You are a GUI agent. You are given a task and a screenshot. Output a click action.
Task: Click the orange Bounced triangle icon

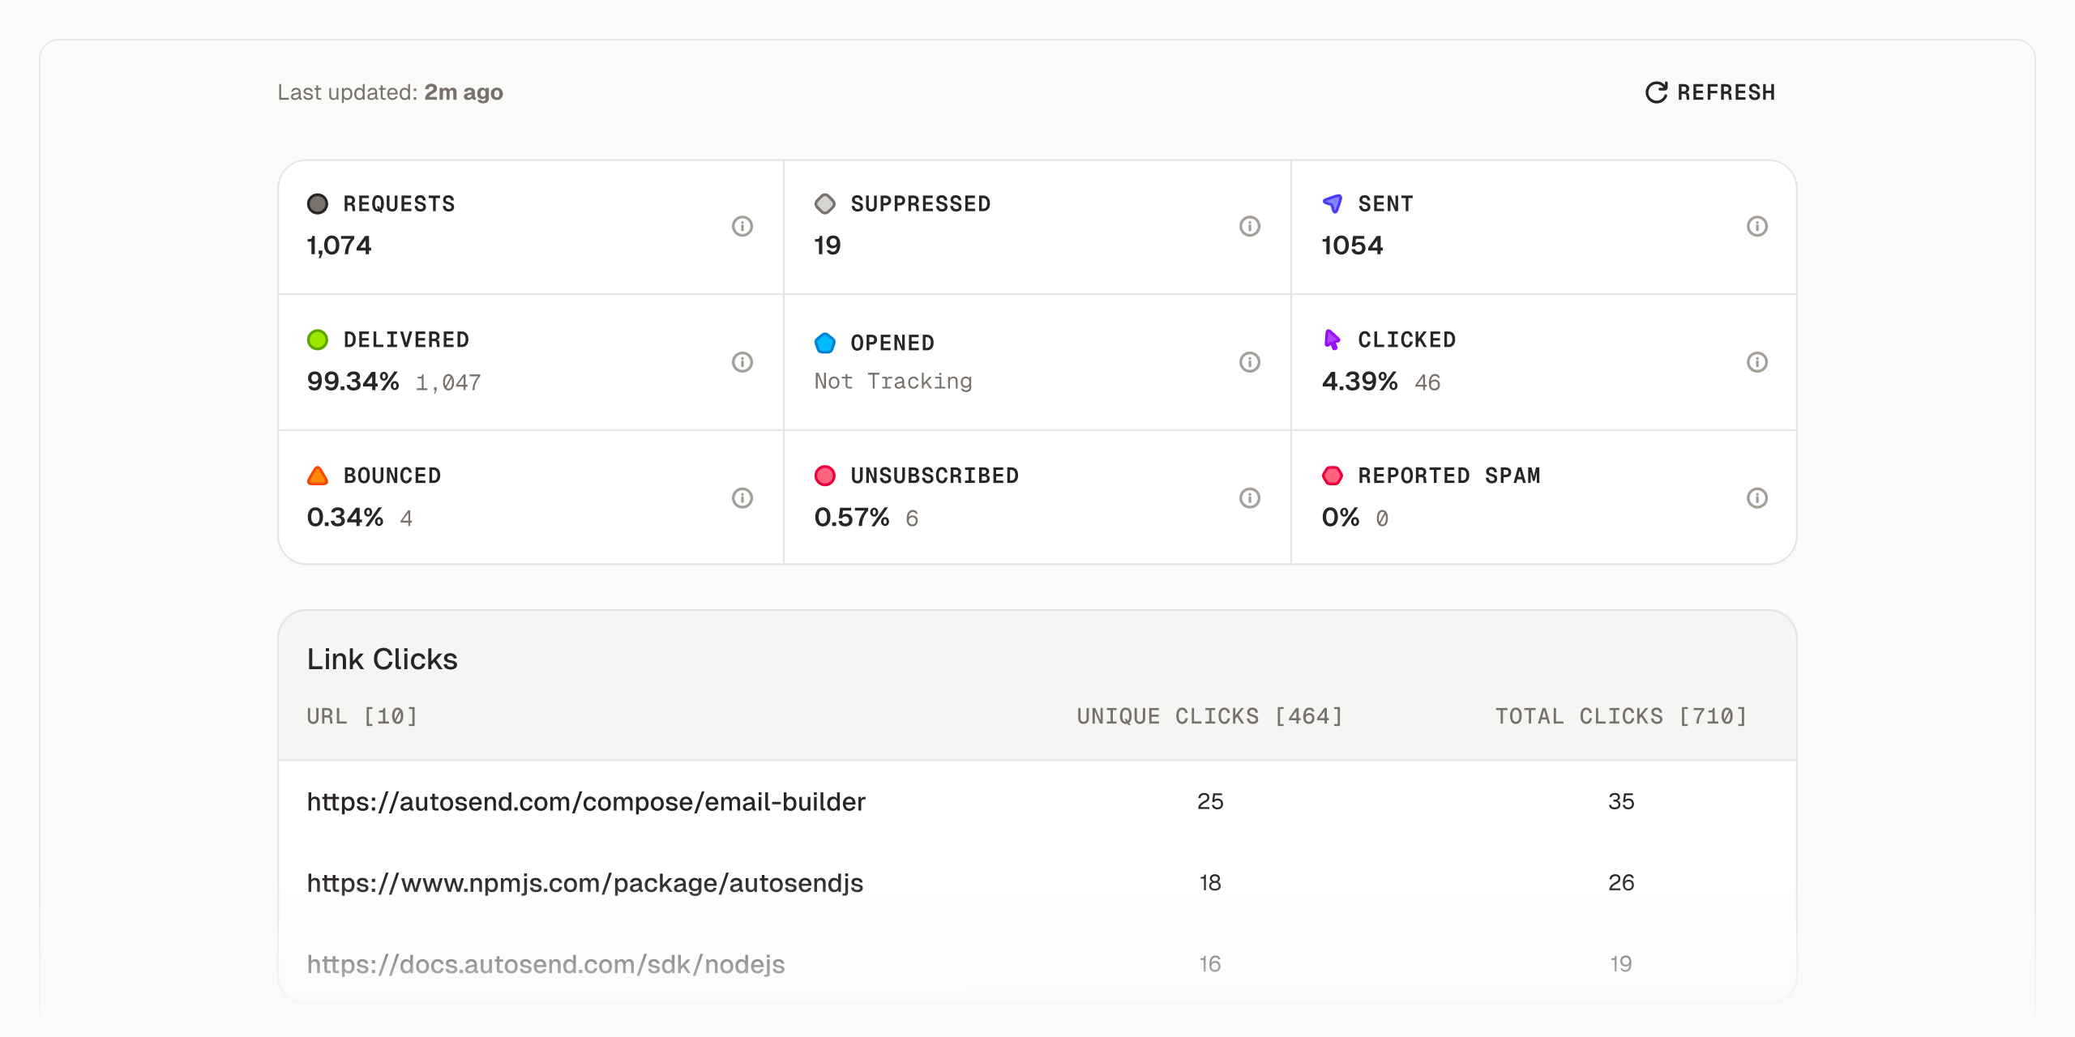click(318, 476)
